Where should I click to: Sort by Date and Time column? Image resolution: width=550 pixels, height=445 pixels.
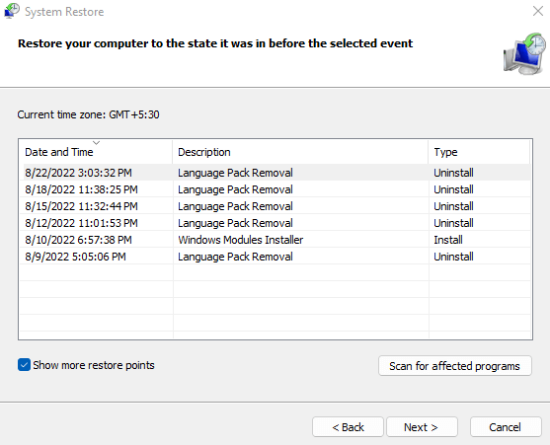96,152
